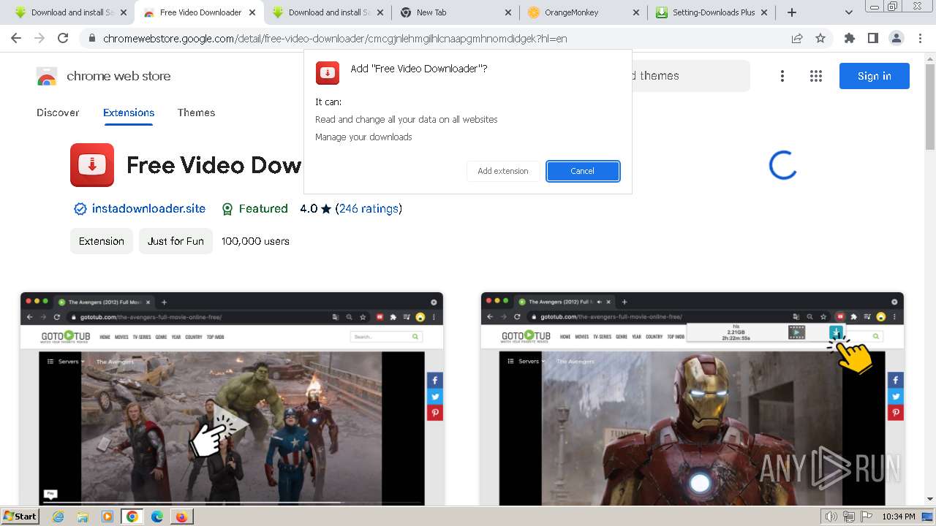Open the instadownloader.site link
Screen dimensions: 936x526
click(x=148, y=209)
